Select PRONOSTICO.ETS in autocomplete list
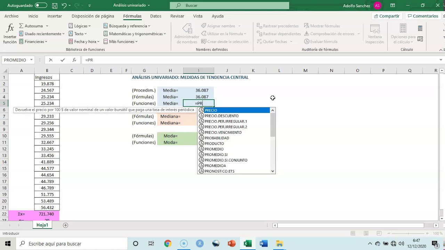The width and height of the screenshot is (445, 250). point(234,171)
